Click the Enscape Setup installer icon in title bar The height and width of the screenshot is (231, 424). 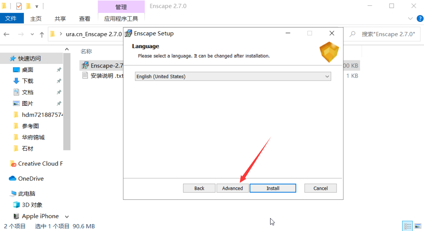(x=128, y=34)
